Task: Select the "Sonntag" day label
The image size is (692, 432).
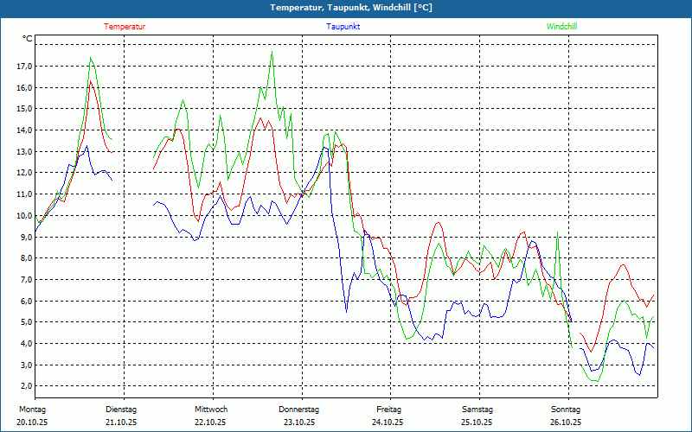Action: [567, 409]
